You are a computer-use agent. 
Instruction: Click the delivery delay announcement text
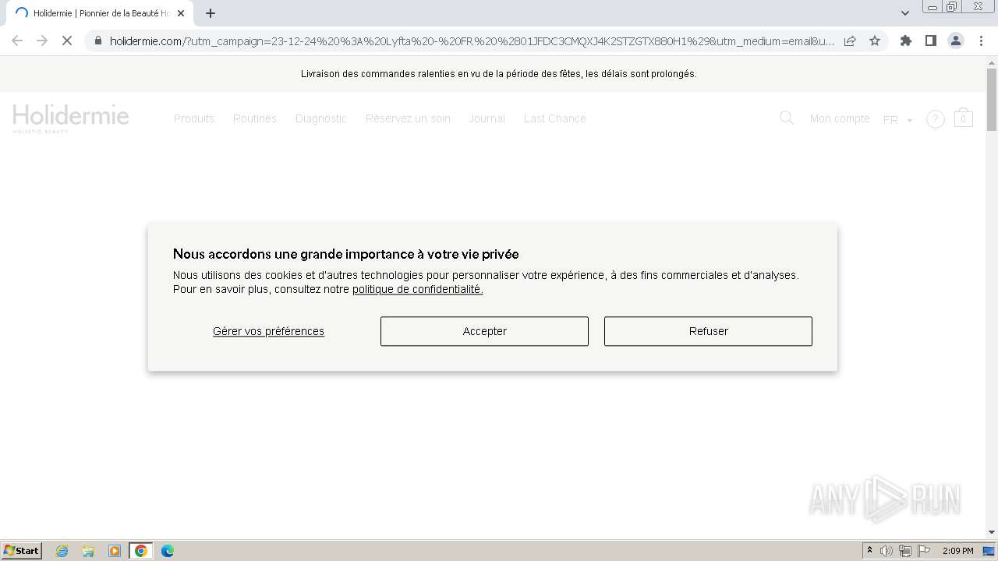pyautogui.click(x=499, y=74)
